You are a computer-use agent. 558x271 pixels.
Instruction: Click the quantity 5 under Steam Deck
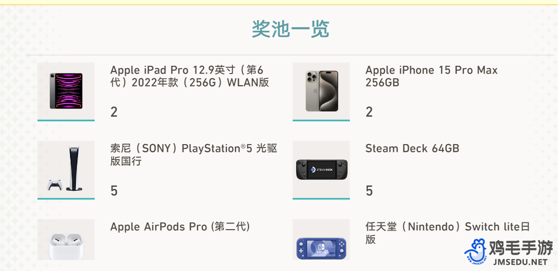369,191
